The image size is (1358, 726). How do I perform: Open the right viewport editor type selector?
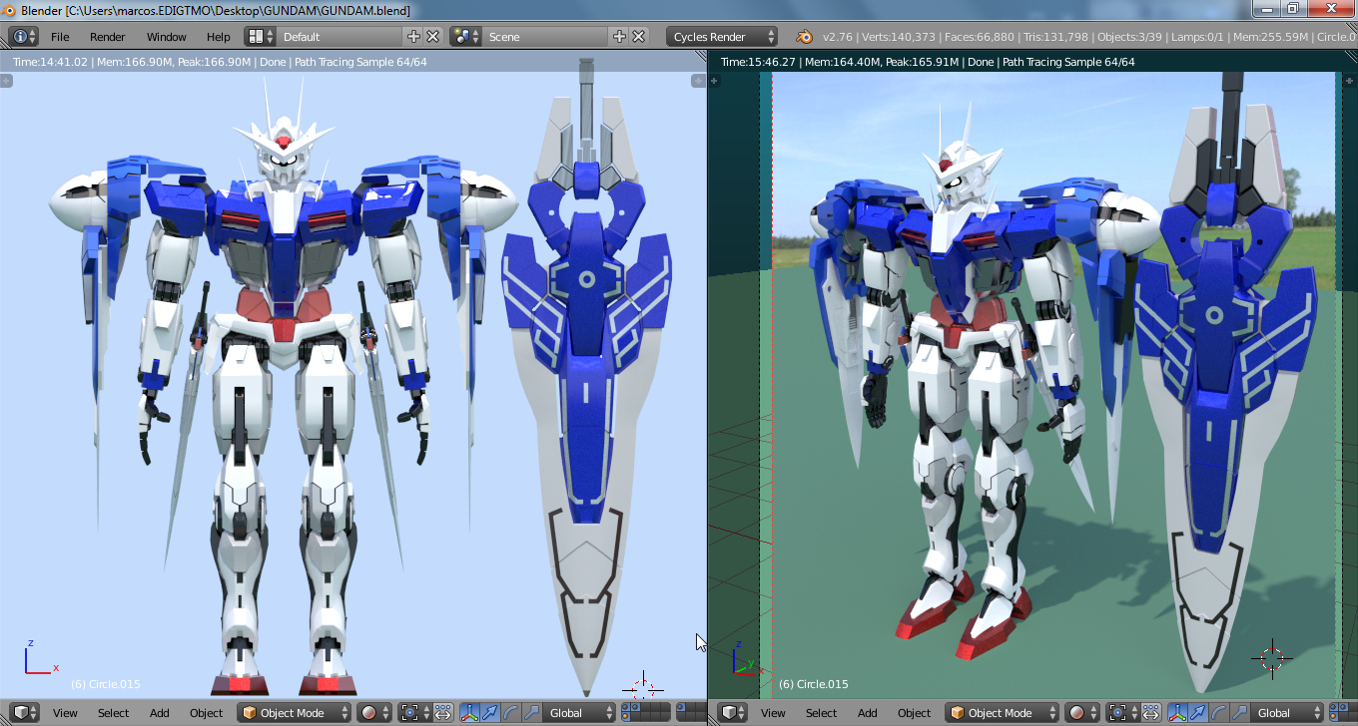point(732,713)
